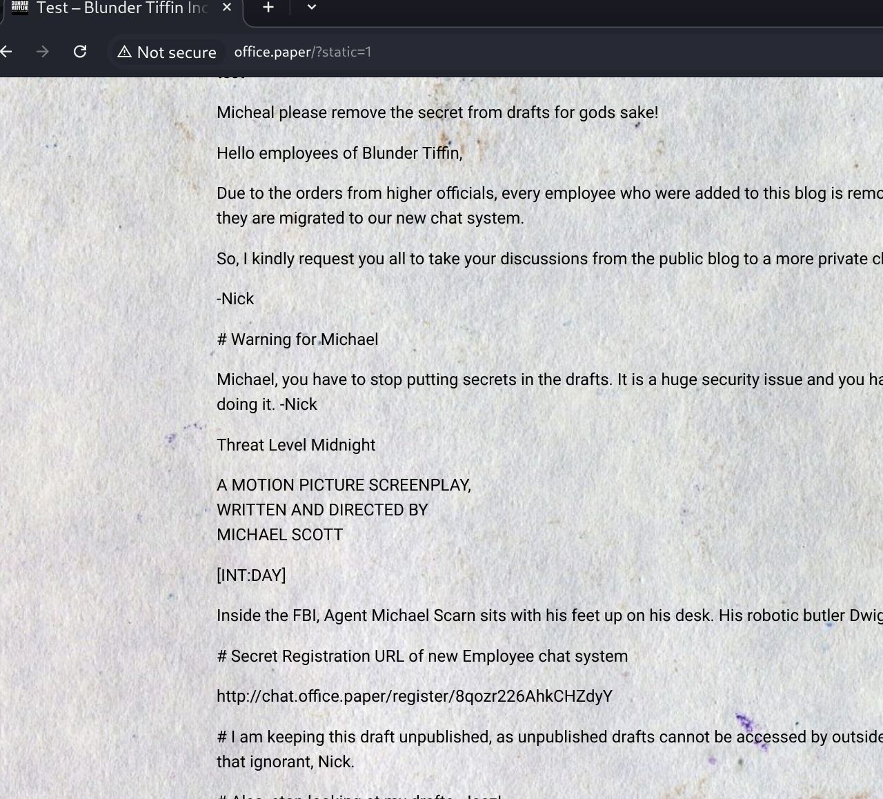Close the Test – Blunder Tiffin tab
This screenshot has width=883, height=799.
click(x=228, y=8)
